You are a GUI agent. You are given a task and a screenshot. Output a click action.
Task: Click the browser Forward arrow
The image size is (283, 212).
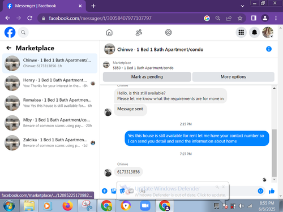[x=19, y=18]
